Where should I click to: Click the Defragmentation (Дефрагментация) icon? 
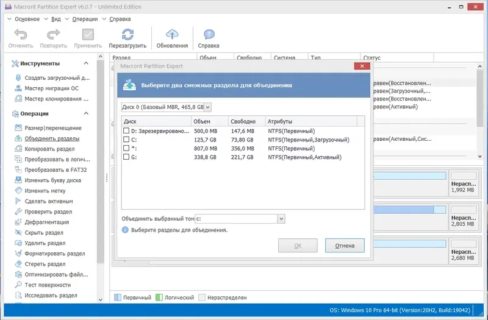pyautogui.click(x=18, y=222)
